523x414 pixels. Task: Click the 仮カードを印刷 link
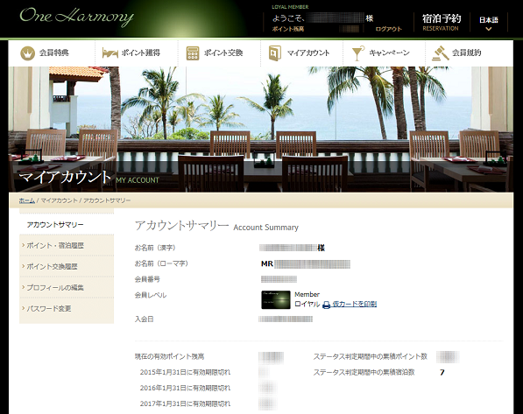[x=355, y=304]
